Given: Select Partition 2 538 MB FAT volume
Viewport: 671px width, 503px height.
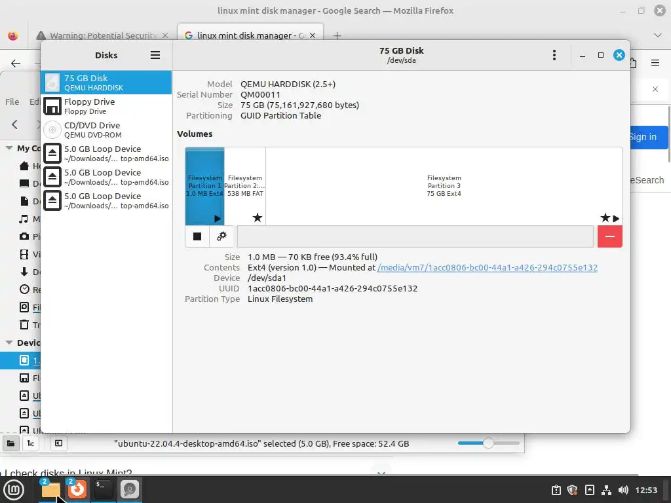Looking at the screenshot, I should click(245, 186).
